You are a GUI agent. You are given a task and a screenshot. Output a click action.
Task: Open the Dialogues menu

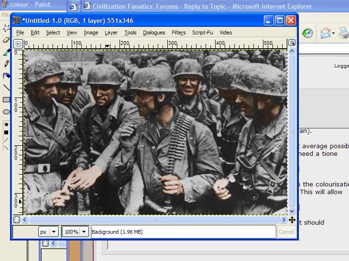[154, 33]
